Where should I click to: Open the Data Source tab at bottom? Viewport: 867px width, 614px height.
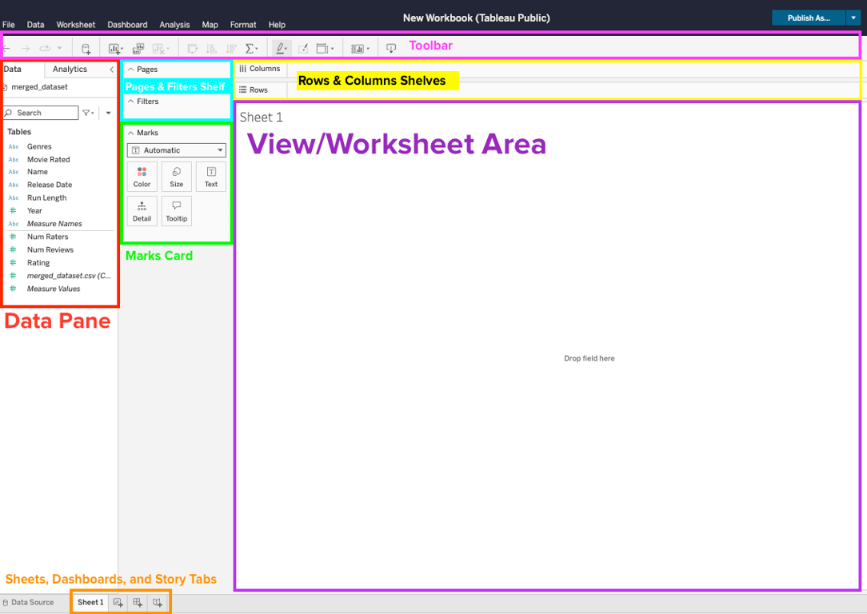[x=28, y=602]
